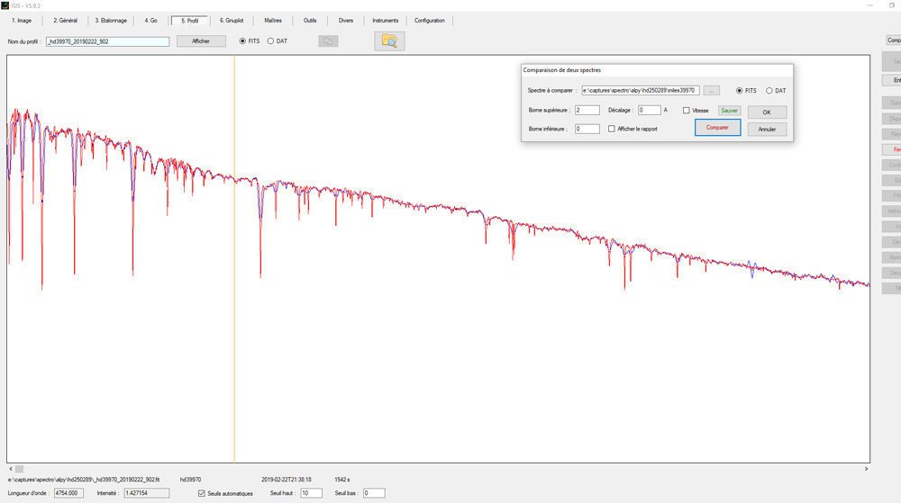
Task: Click the greyed copy icon button
Action: pos(328,41)
